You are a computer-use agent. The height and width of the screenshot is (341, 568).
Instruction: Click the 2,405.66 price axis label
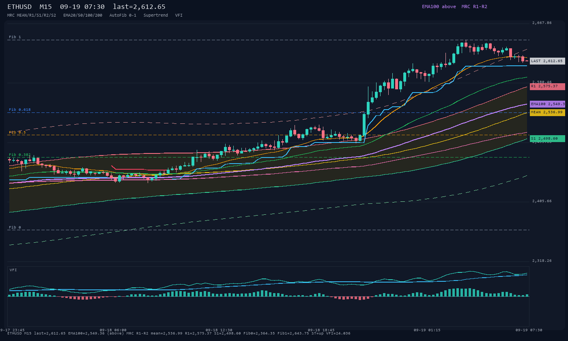tap(542, 201)
